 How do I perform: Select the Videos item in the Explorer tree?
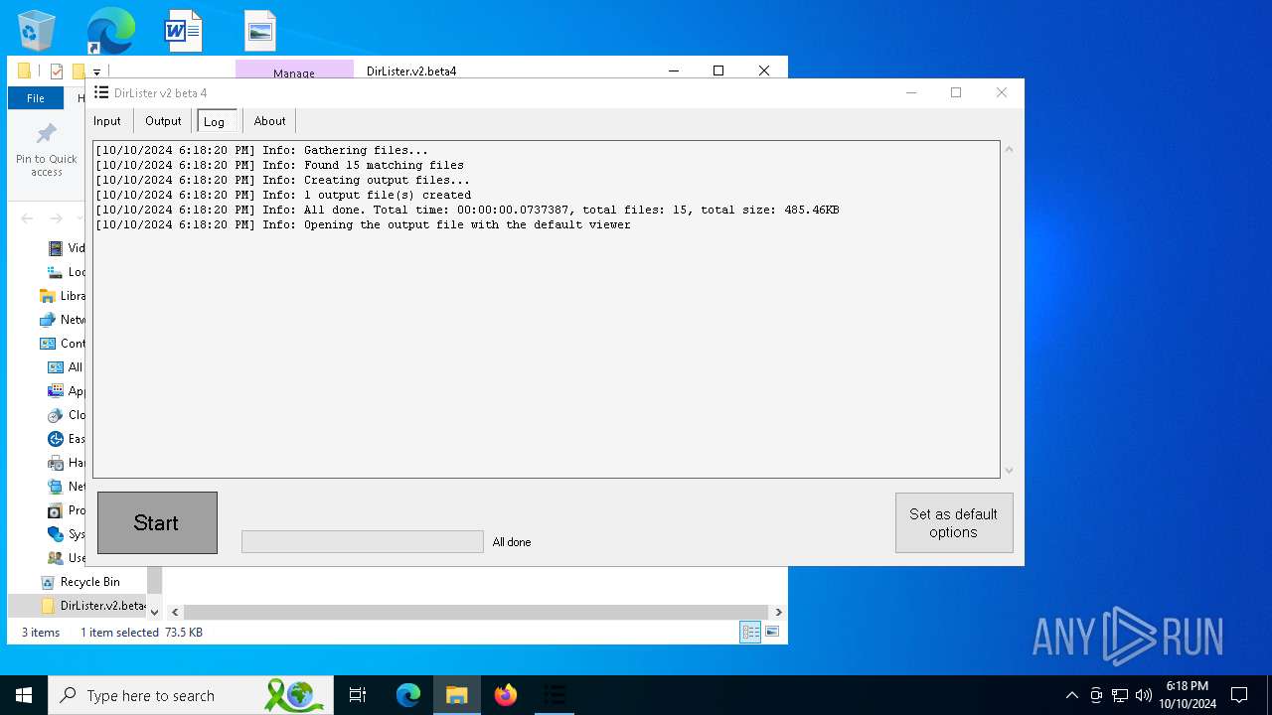click(x=66, y=248)
